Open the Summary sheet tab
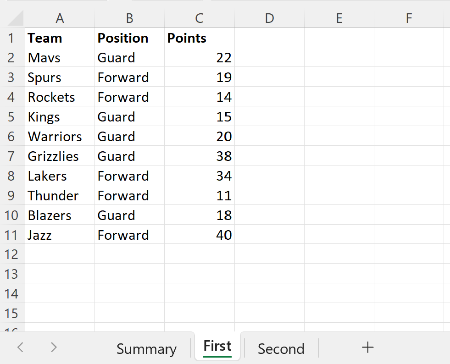450x364 pixels. pos(146,349)
